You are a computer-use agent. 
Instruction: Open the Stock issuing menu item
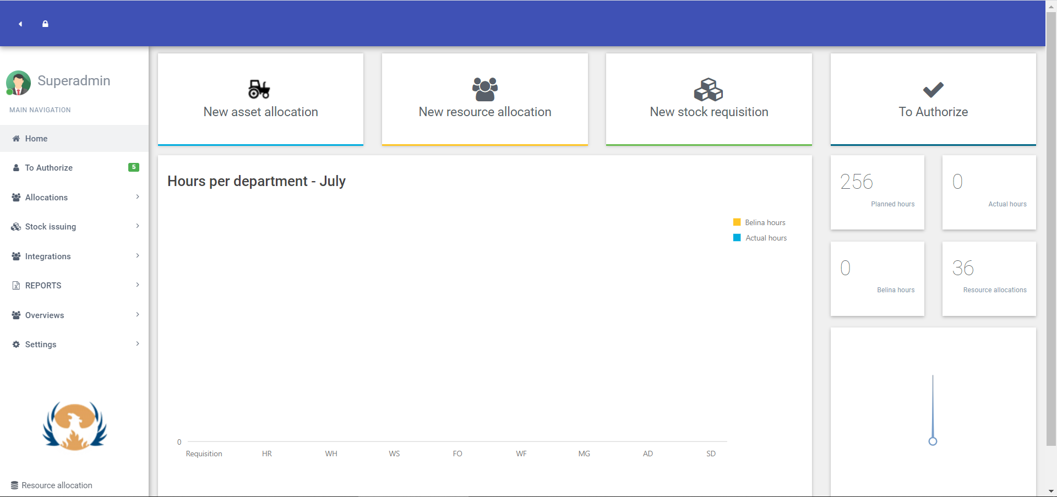74,227
